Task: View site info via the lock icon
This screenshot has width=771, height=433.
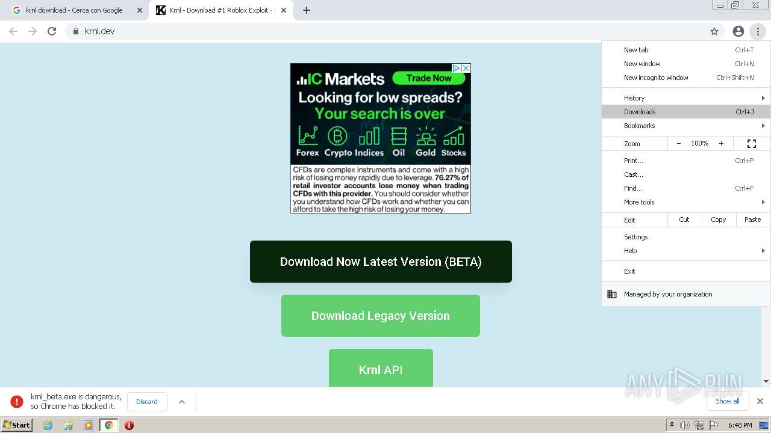Action: pyautogui.click(x=75, y=31)
